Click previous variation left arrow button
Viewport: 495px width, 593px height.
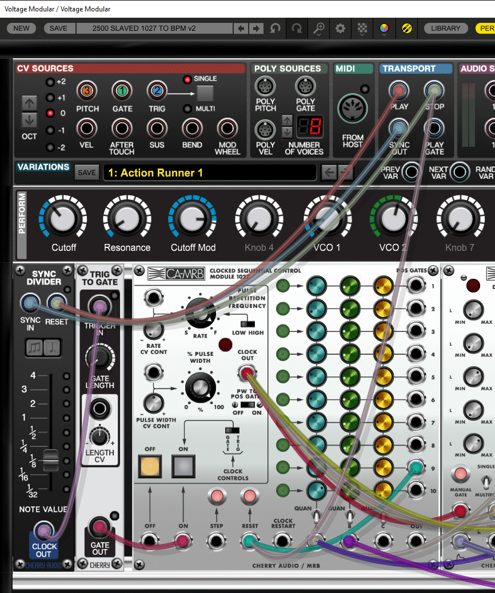pos(329,173)
